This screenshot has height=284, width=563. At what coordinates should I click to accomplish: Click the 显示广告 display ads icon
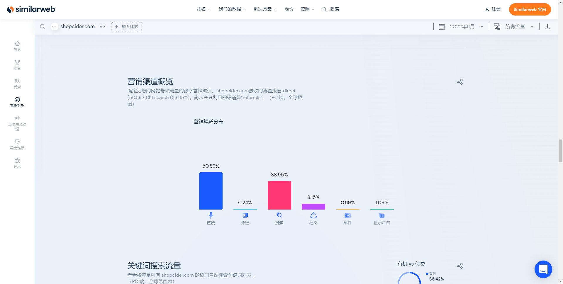pyautogui.click(x=382, y=215)
